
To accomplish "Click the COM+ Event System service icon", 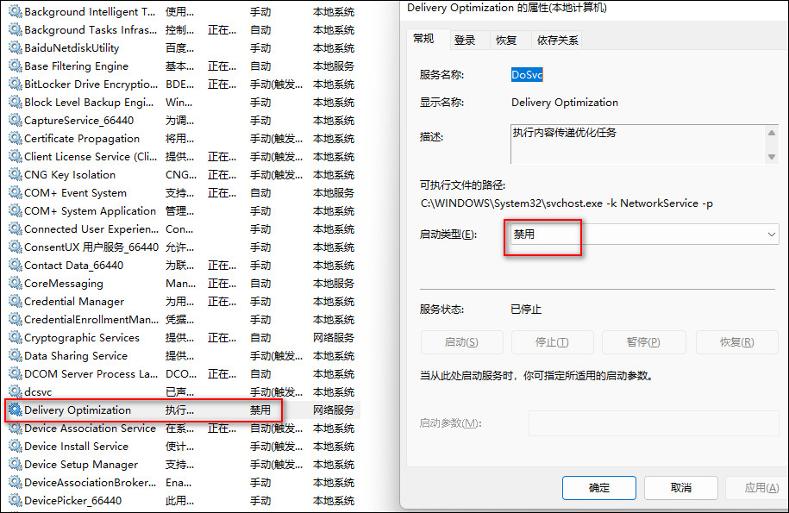I will click(x=16, y=192).
